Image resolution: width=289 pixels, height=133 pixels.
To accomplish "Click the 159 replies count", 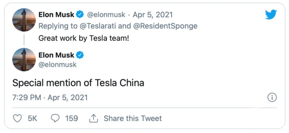I will pos(72,118).
